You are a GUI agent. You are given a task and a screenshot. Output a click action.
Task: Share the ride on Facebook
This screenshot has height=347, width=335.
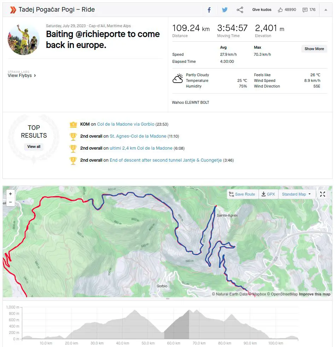[209, 10]
